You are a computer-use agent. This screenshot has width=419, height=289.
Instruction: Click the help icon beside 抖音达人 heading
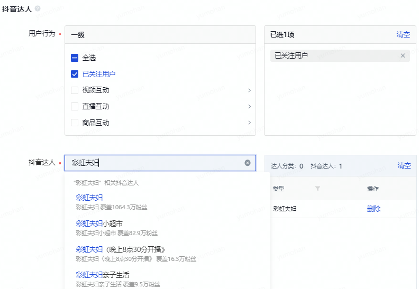click(x=38, y=8)
